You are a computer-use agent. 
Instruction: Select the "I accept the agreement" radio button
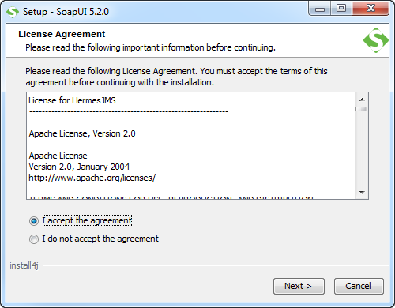34,221
